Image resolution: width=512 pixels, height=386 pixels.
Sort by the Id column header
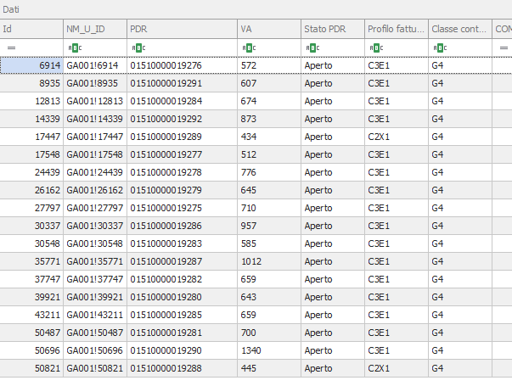click(31, 29)
